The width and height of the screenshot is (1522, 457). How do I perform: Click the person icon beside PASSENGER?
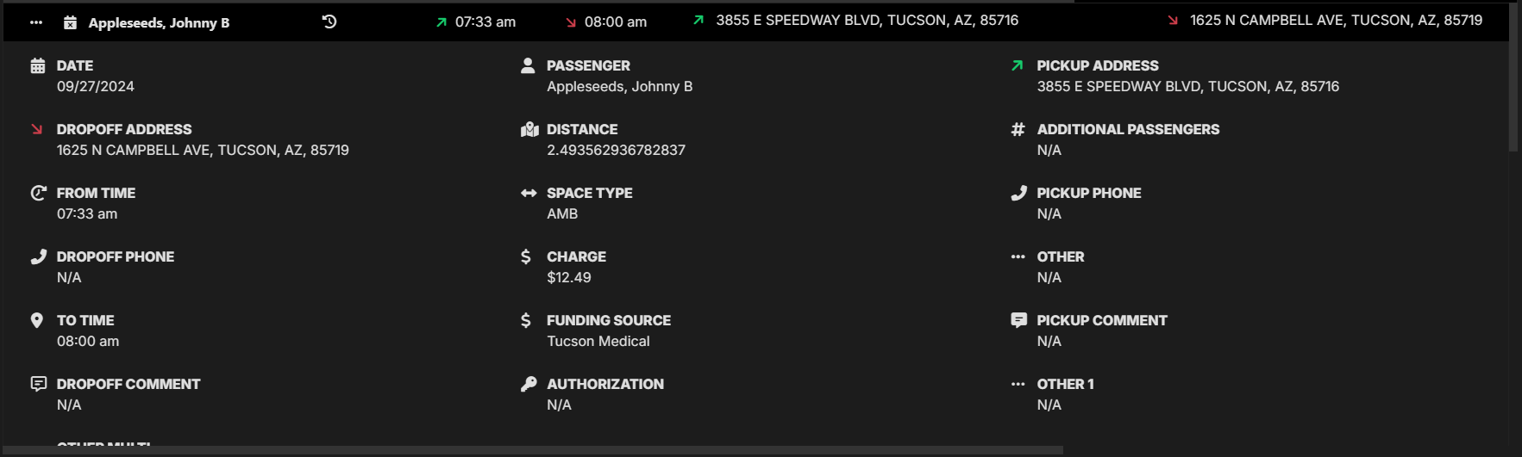(528, 65)
